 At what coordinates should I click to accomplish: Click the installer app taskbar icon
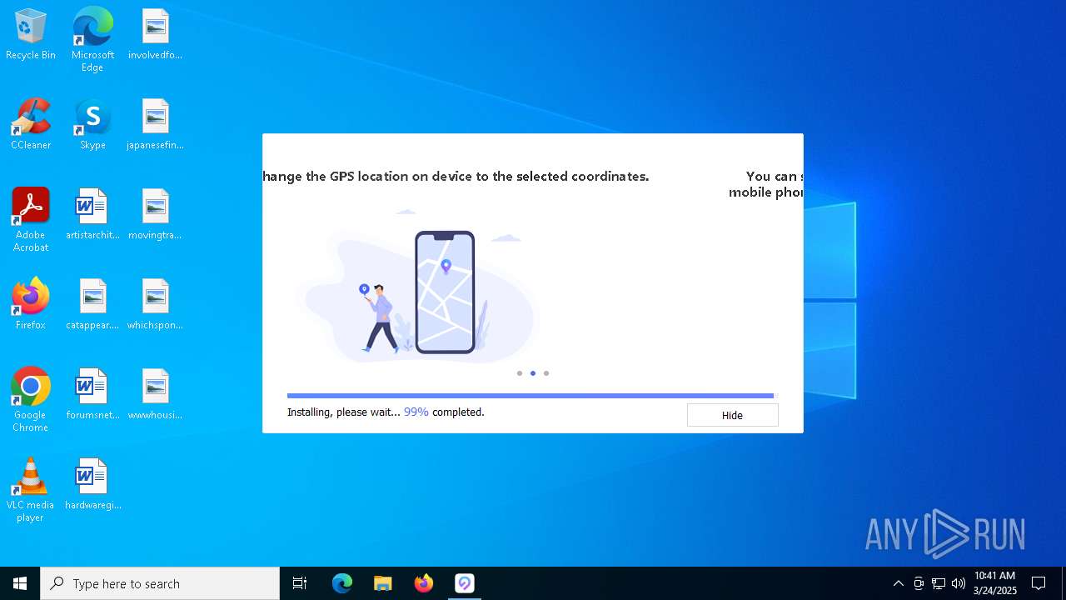[465, 583]
